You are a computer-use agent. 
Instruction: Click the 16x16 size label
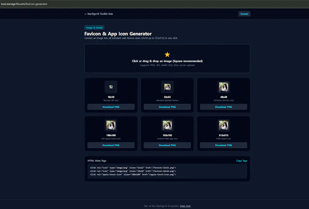[111, 97]
